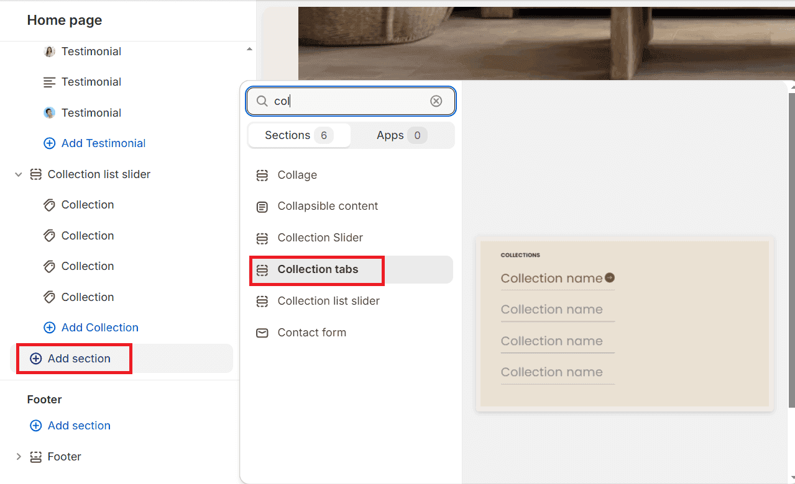This screenshot has height=484, width=795.
Task: Click Add section under Footer heading
Action: [79, 426]
